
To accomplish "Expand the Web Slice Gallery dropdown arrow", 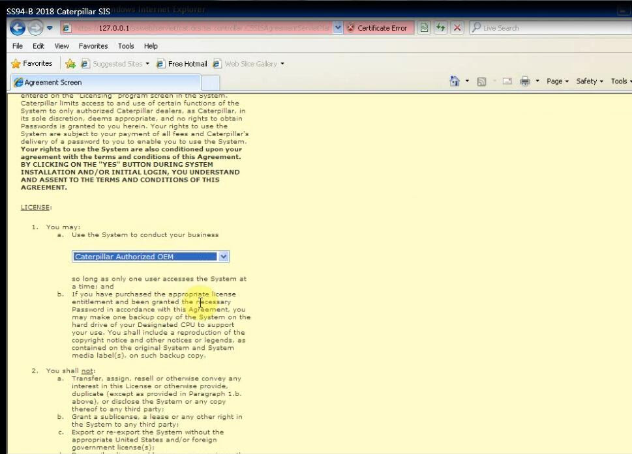I will coord(282,64).
